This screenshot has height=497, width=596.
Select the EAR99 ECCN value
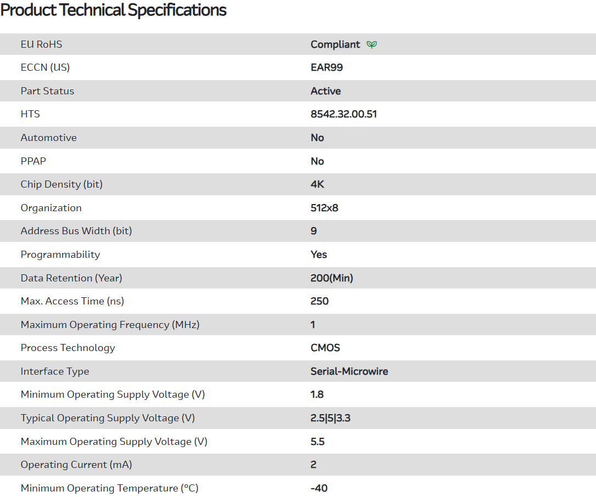[327, 67]
